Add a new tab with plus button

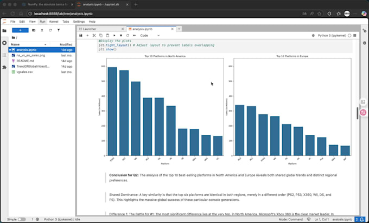179,29
